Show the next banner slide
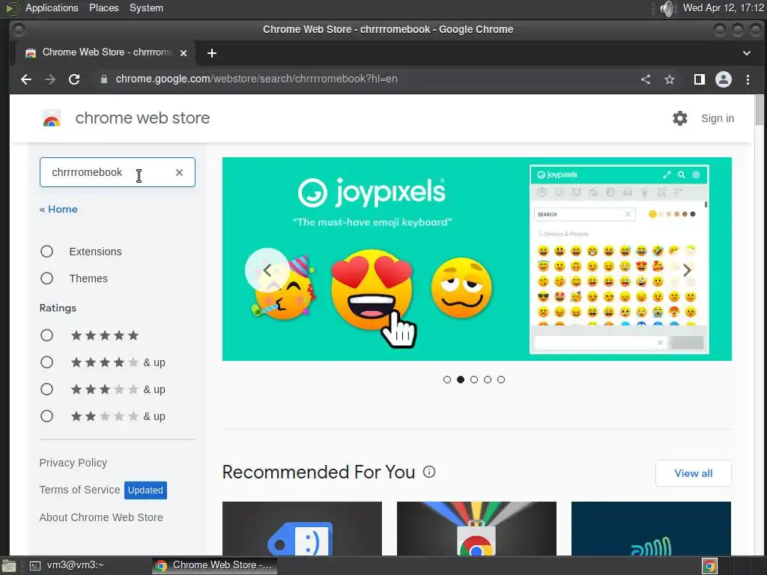767x575 pixels. coord(687,270)
